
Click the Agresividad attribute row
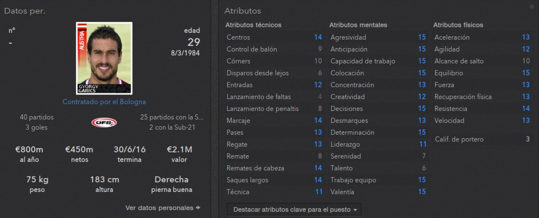pyautogui.click(x=378, y=37)
